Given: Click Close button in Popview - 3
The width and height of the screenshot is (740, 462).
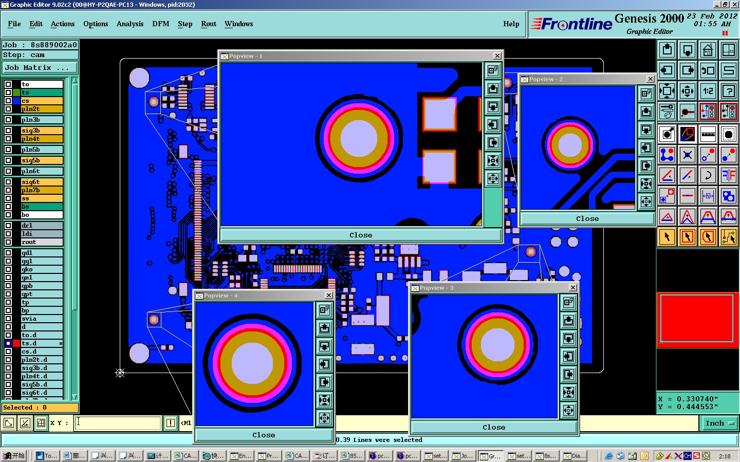Looking at the screenshot, I should (x=494, y=427).
